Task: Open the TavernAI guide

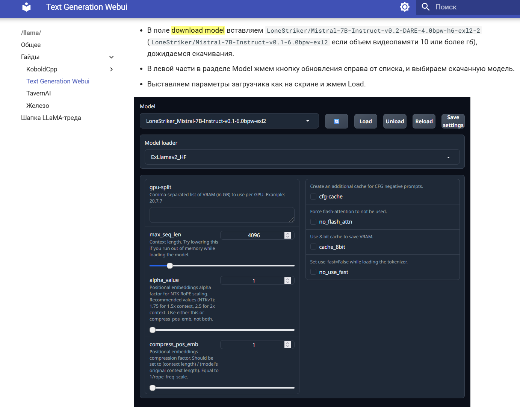Action: coord(38,93)
